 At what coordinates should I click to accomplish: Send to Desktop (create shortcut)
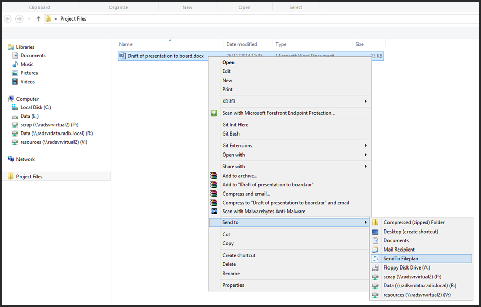pos(421,232)
